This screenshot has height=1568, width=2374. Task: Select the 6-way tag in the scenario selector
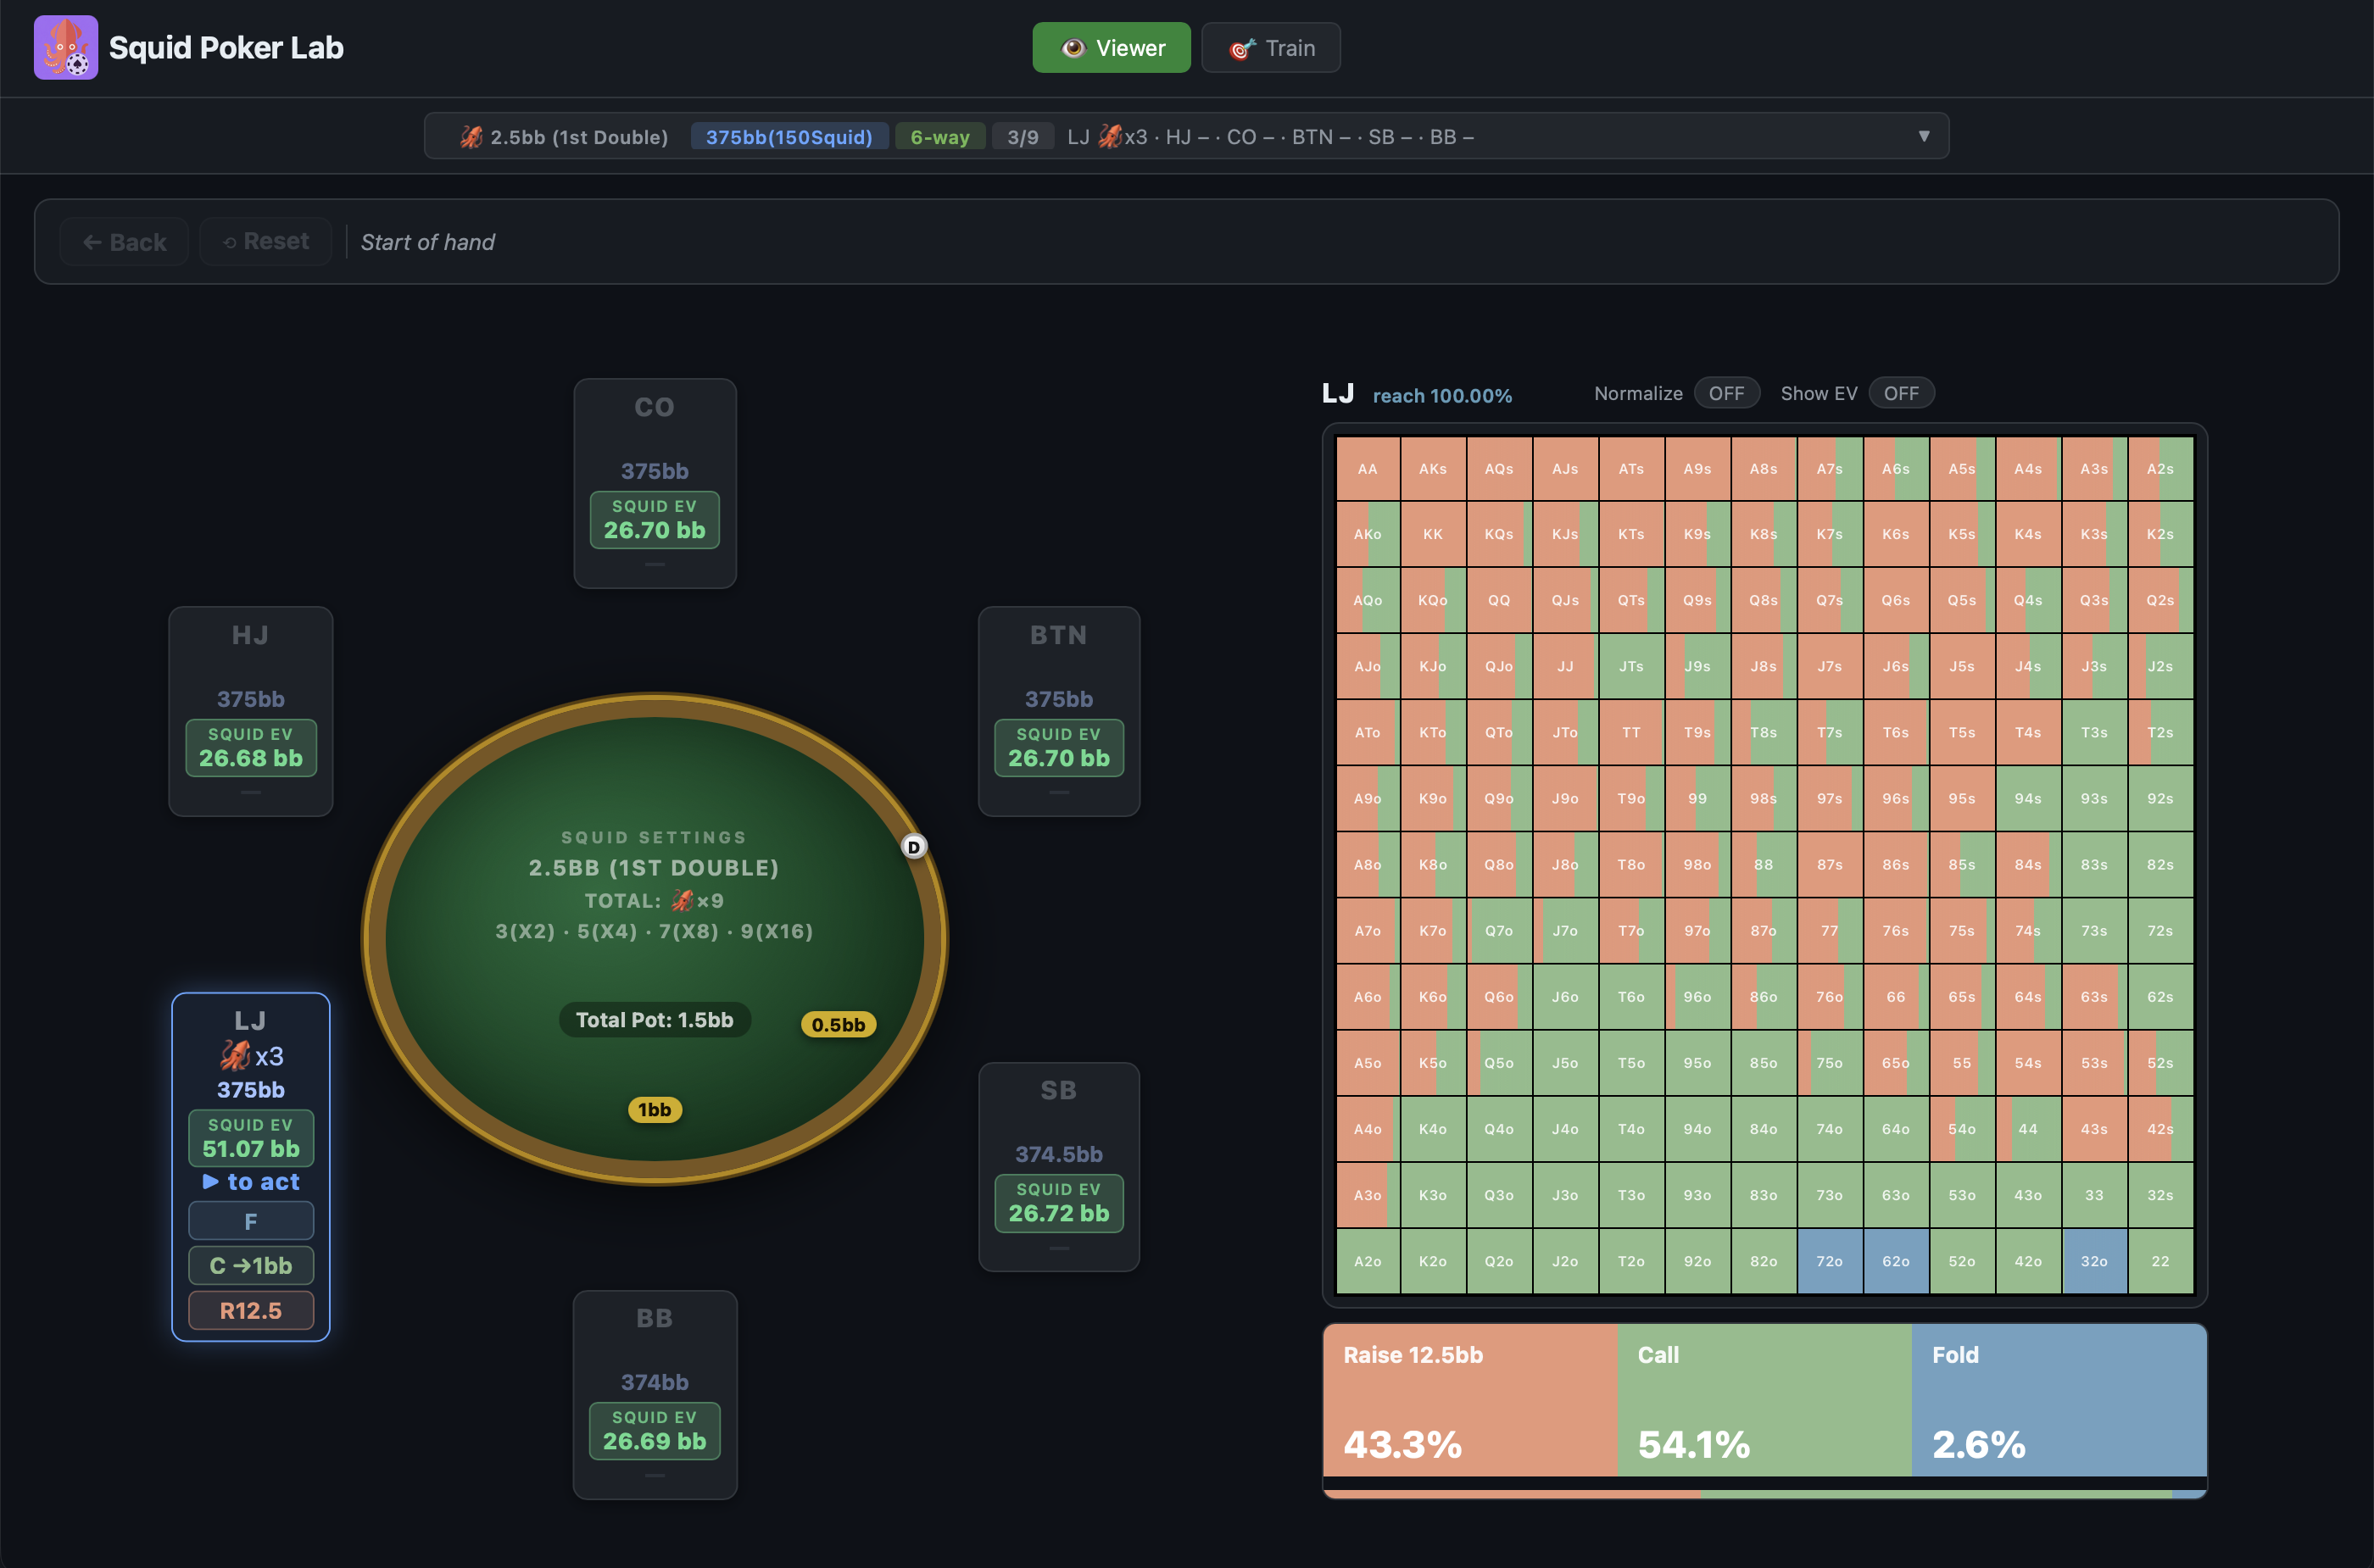[939, 137]
